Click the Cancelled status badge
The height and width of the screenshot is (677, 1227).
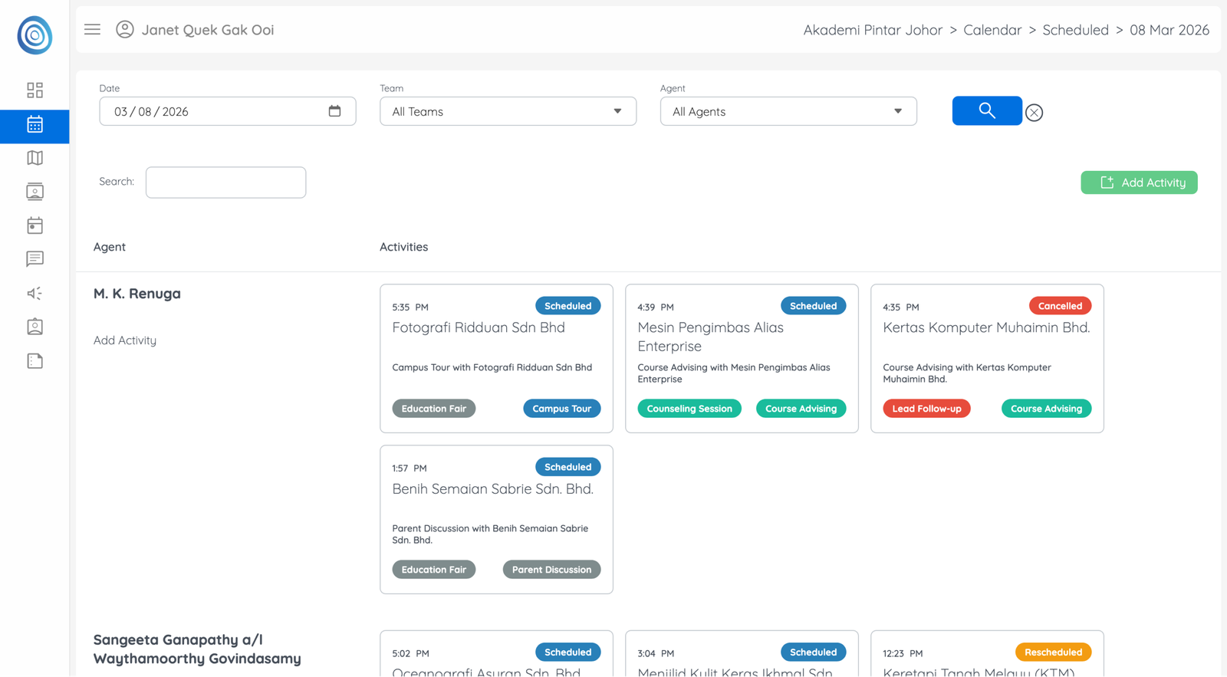coord(1059,306)
